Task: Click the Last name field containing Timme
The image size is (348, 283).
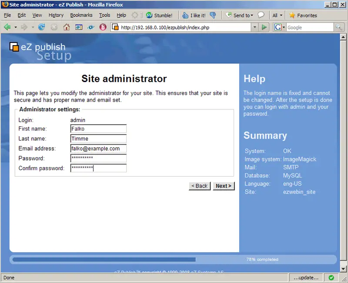Action: [98, 138]
